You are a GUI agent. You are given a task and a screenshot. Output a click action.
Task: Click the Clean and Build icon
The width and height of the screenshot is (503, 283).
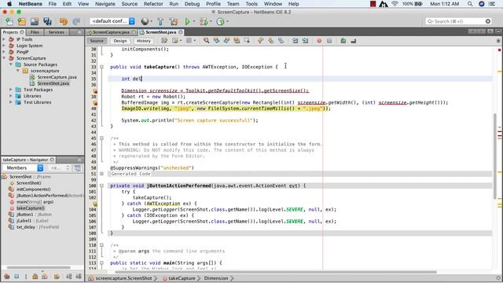pyautogui.click(x=174, y=21)
